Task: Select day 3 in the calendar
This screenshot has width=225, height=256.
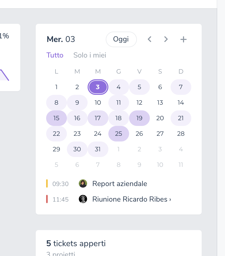Action: tap(98, 87)
